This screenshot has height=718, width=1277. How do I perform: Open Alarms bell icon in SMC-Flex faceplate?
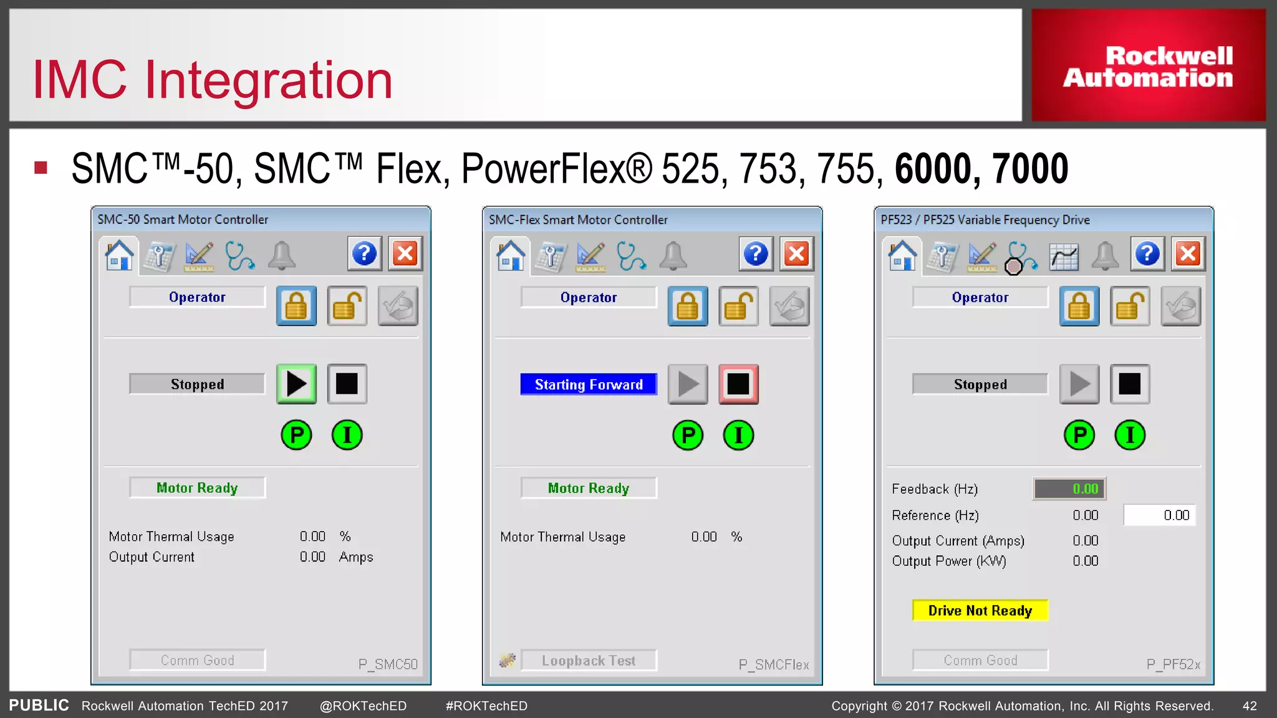(673, 255)
